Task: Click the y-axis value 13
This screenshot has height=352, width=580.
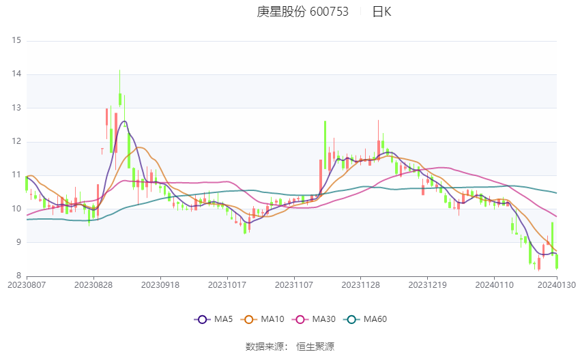Action: (16, 108)
